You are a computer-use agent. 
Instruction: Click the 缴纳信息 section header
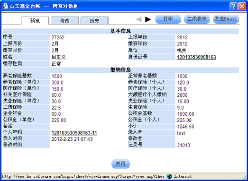pos(120,69)
